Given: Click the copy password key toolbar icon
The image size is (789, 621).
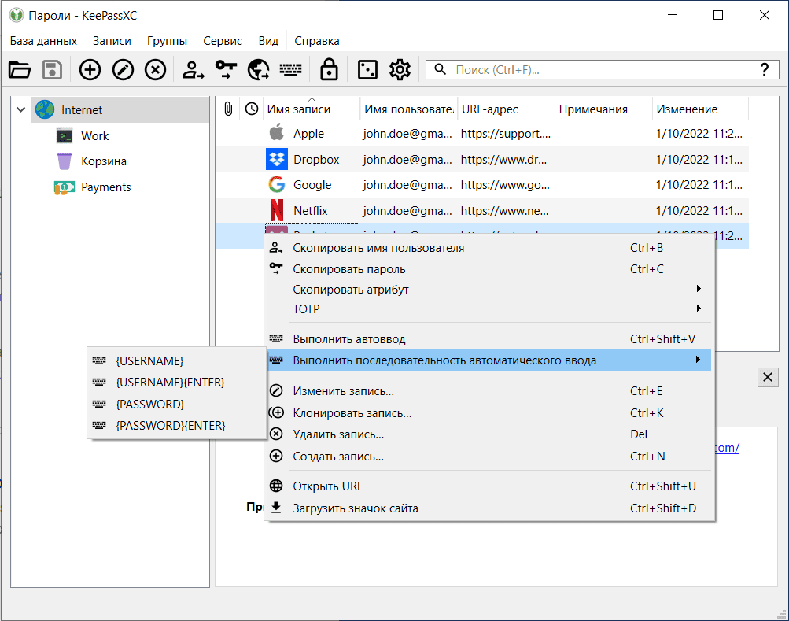Looking at the screenshot, I should click(226, 70).
